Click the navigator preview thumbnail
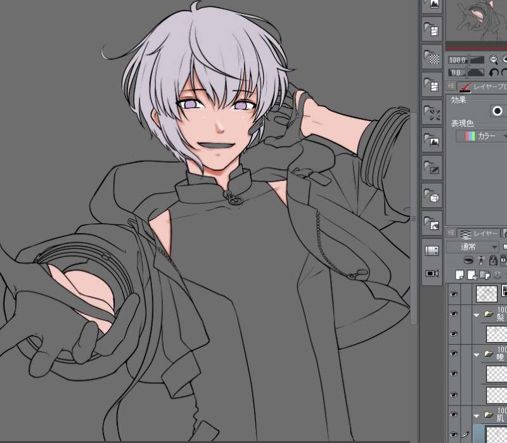This screenshot has height=443, width=507. click(x=477, y=20)
